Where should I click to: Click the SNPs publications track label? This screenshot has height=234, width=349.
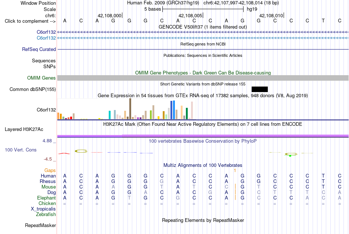50,66
